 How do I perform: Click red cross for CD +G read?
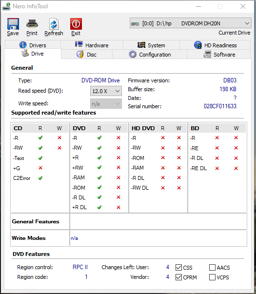(x=40, y=168)
